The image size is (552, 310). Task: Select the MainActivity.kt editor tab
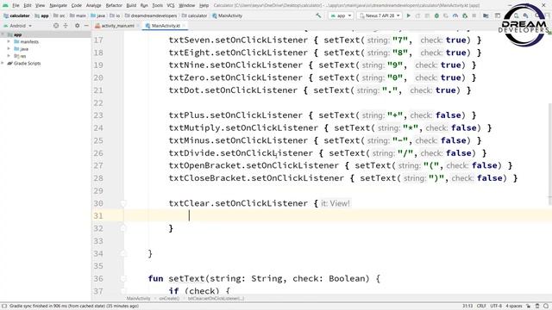[166, 26]
